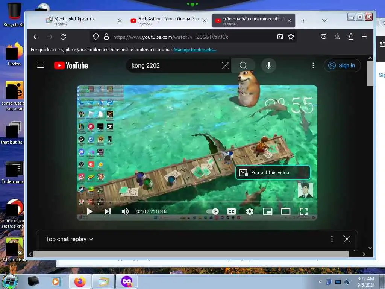Toggle the autoplay switch
Screen dimensions: 385x289
(x=213, y=211)
